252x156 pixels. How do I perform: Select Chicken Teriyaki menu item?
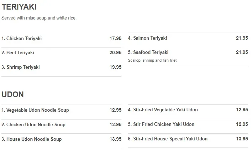coord(22,39)
